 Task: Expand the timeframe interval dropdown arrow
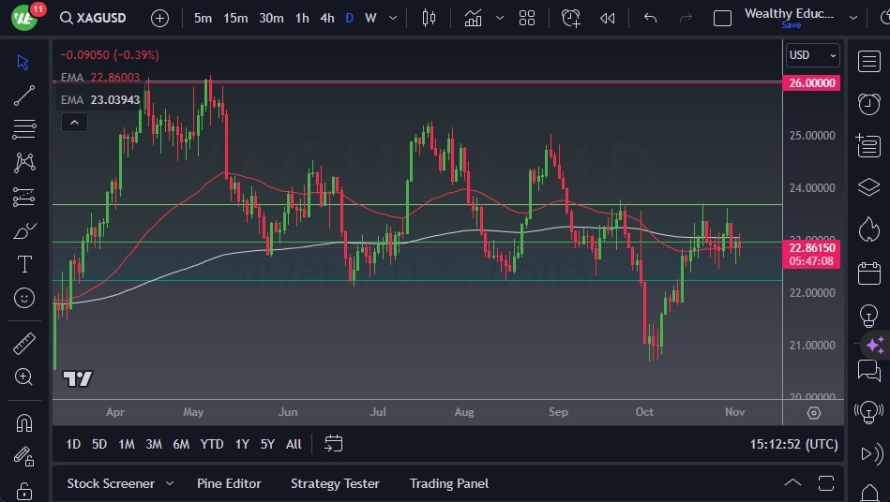[x=392, y=18]
